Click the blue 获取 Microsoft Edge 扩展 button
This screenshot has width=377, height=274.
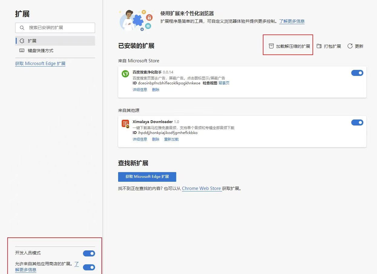[x=147, y=177]
